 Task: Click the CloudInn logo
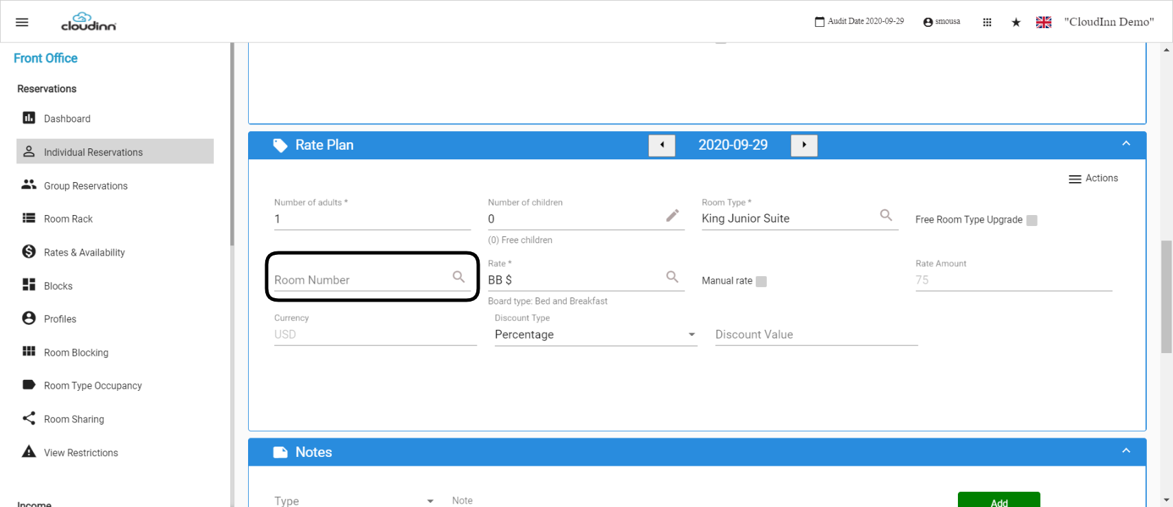(89, 22)
